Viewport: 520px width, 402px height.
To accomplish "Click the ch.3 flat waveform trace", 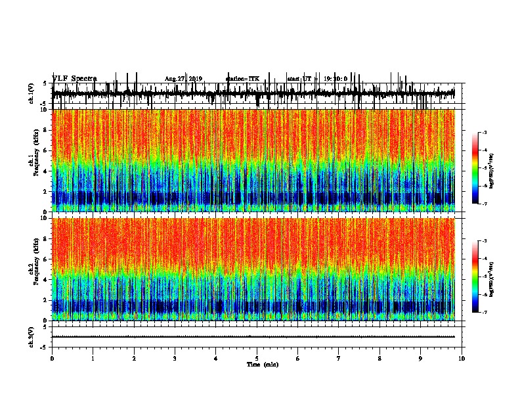I will pyautogui.click(x=253, y=337).
